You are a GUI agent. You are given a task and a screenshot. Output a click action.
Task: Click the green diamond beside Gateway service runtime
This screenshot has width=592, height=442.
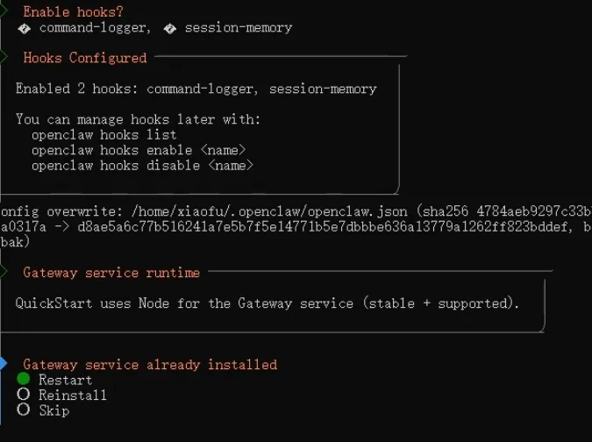click(x=4, y=273)
